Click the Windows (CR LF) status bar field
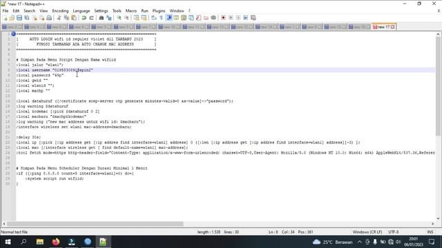Screen dimensions: 442x248 tap(367, 232)
